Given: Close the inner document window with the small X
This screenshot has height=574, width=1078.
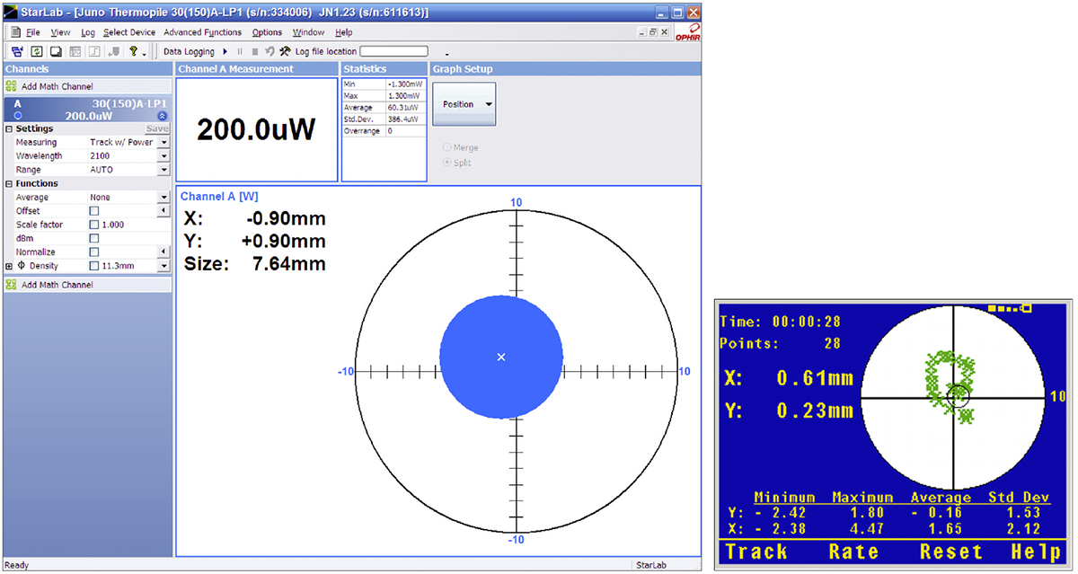Looking at the screenshot, I should pos(664,32).
